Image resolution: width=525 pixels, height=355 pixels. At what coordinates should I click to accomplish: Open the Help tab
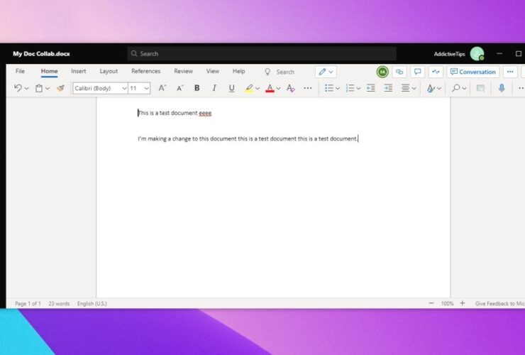tap(238, 71)
